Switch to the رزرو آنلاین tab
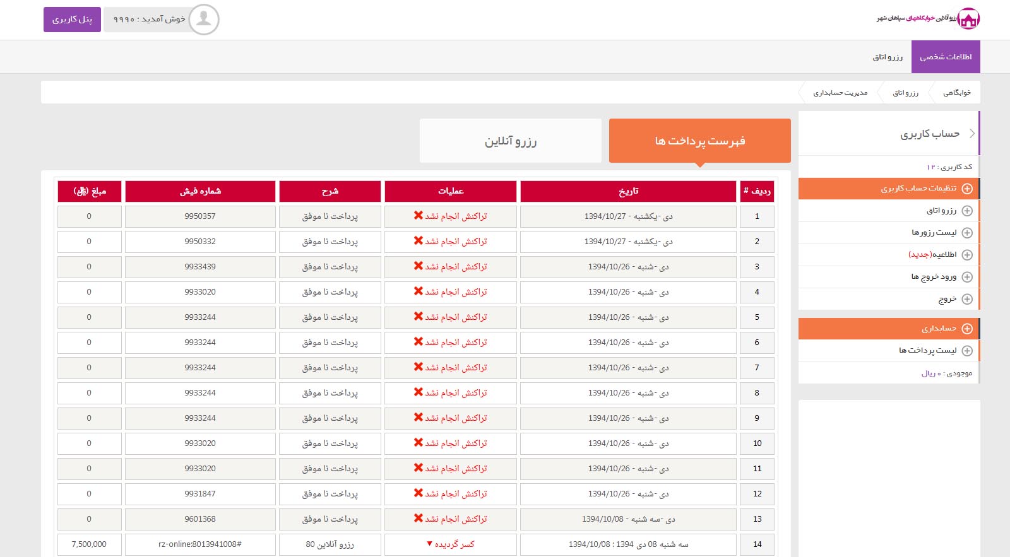Image resolution: width=1010 pixels, height=557 pixels. [x=510, y=141]
